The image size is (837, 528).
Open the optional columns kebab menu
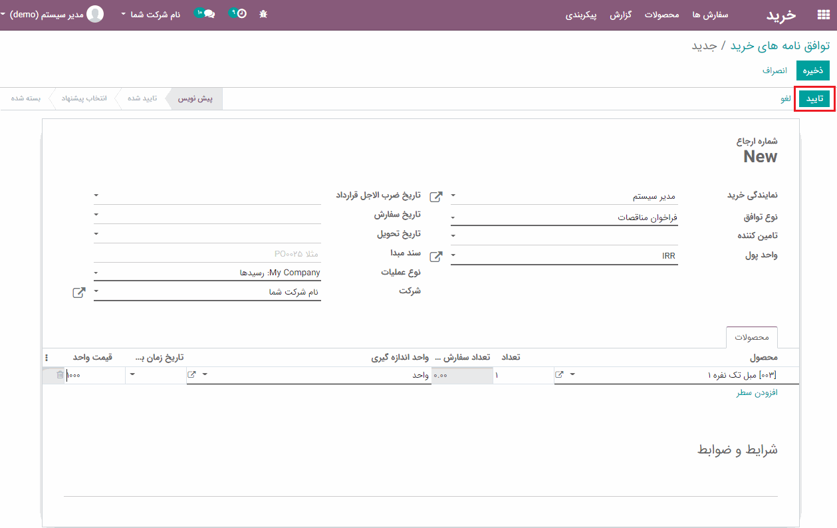(x=47, y=358)
